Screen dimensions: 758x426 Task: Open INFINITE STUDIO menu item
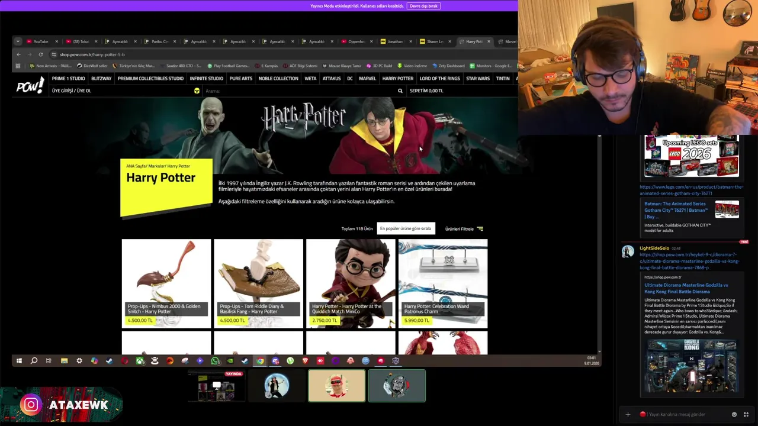(207, 78)
